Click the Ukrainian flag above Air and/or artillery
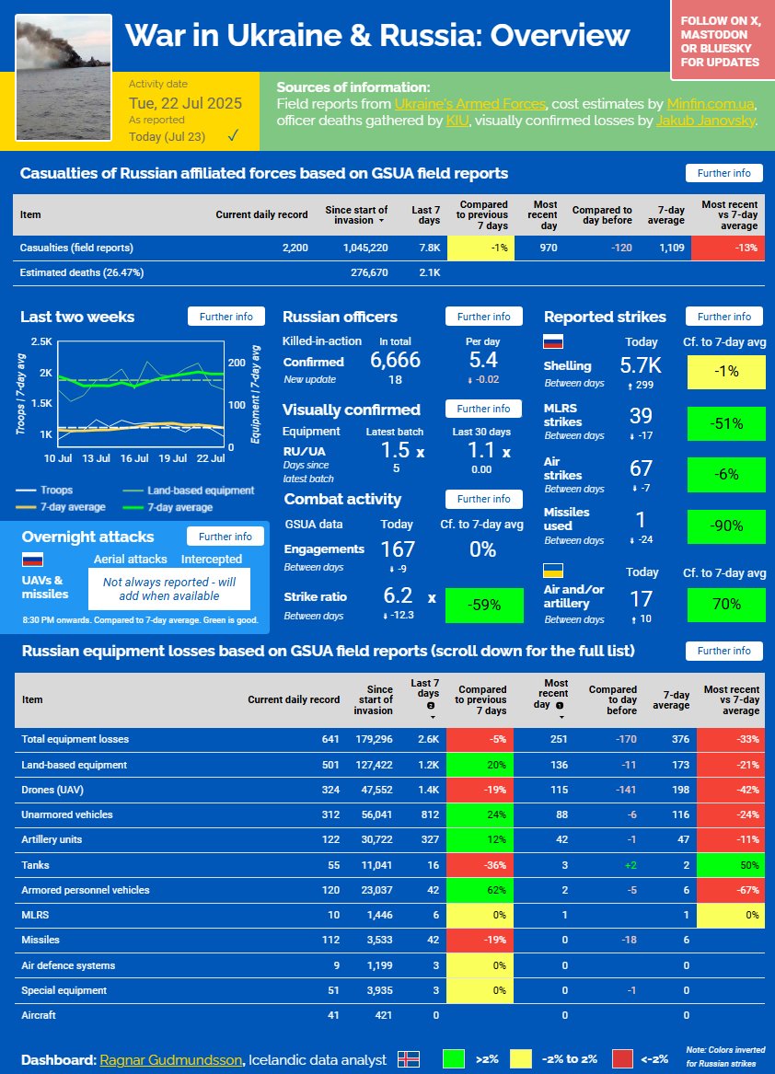This screenshot has height=1074, width=775. tap(552, 572)
